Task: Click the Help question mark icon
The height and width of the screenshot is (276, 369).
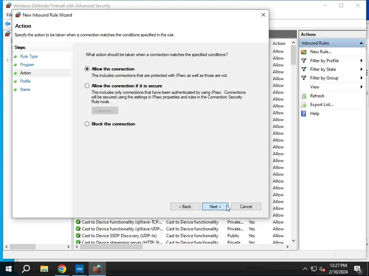Action: 304,114
